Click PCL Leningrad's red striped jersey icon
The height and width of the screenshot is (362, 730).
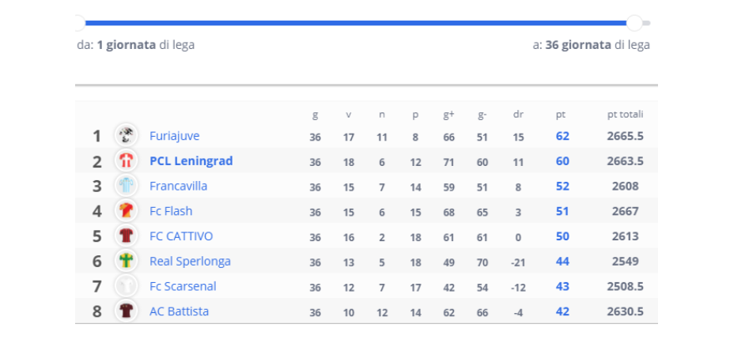126,161
